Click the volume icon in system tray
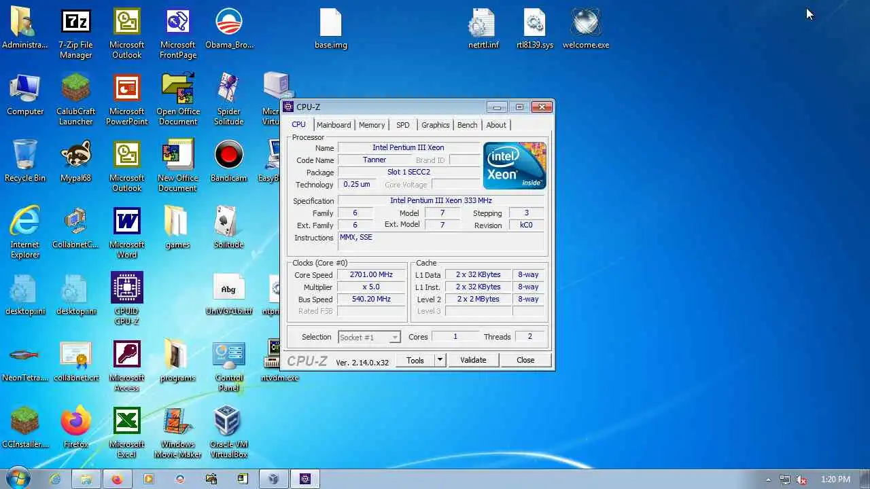The image size is (870, 489). [x=801, y=479]
